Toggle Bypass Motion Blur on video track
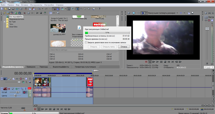The image size is (215, 114). [9, 79]
